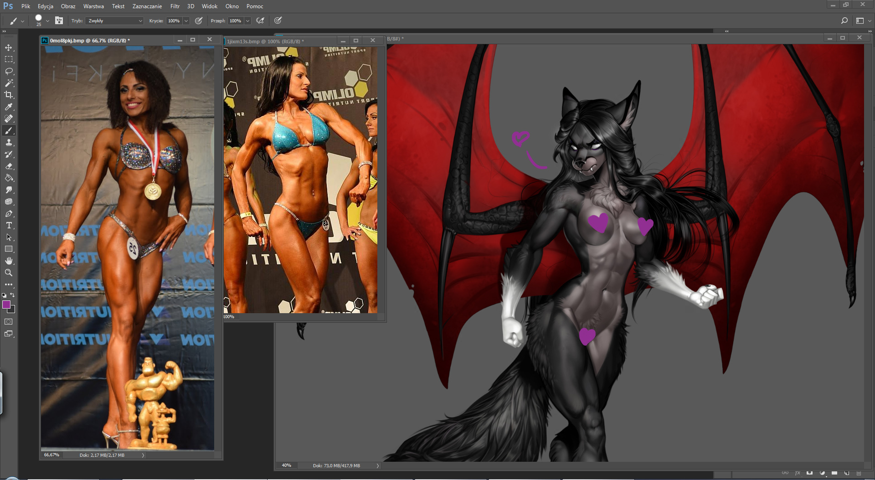Open the Filtr menu
The width and height of the screenshot is (875, 480).
pos(175,6)
